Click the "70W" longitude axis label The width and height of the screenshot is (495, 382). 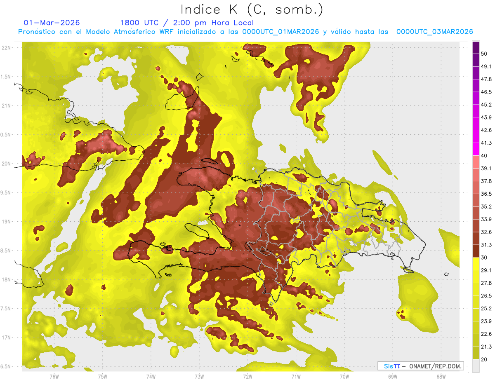click(x=344, y=376)
